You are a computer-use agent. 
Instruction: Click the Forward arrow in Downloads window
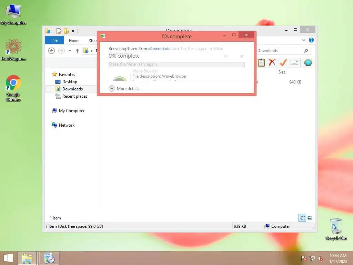coord(61,51)
